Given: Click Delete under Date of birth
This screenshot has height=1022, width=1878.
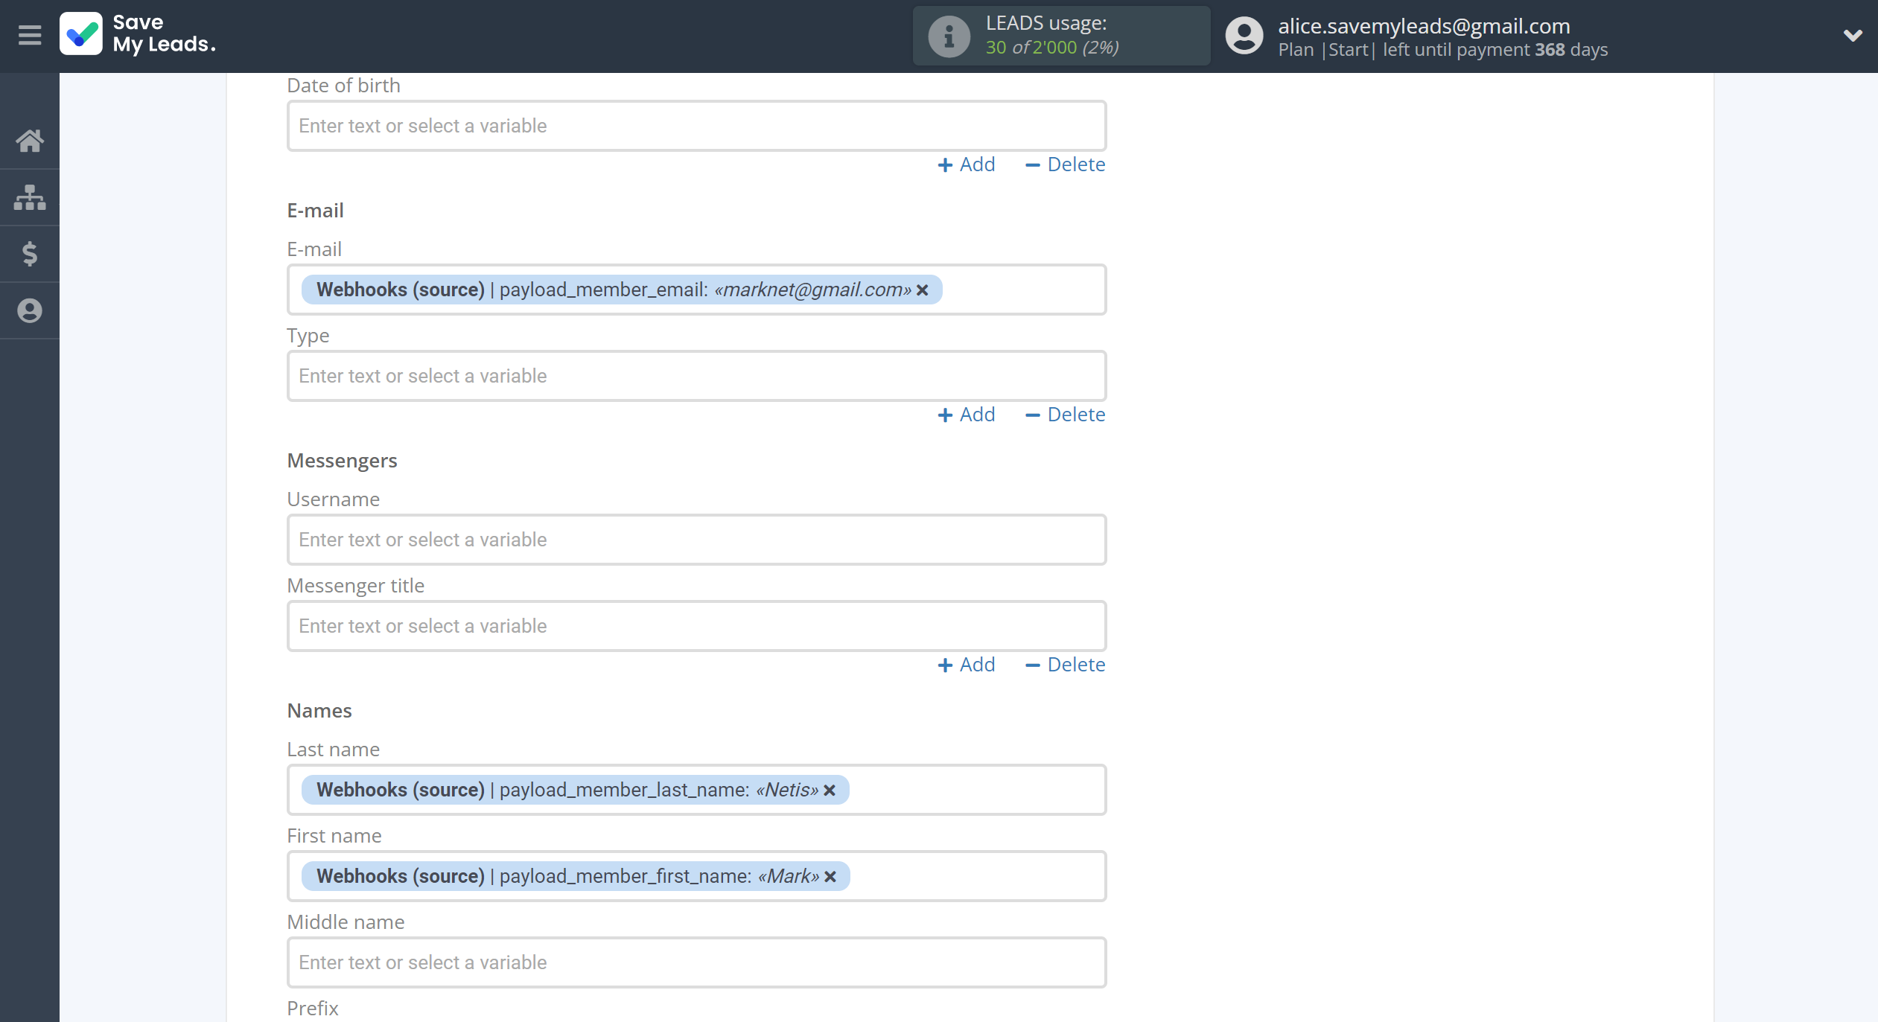Looking at the screenshot, I should point(1065,165).
